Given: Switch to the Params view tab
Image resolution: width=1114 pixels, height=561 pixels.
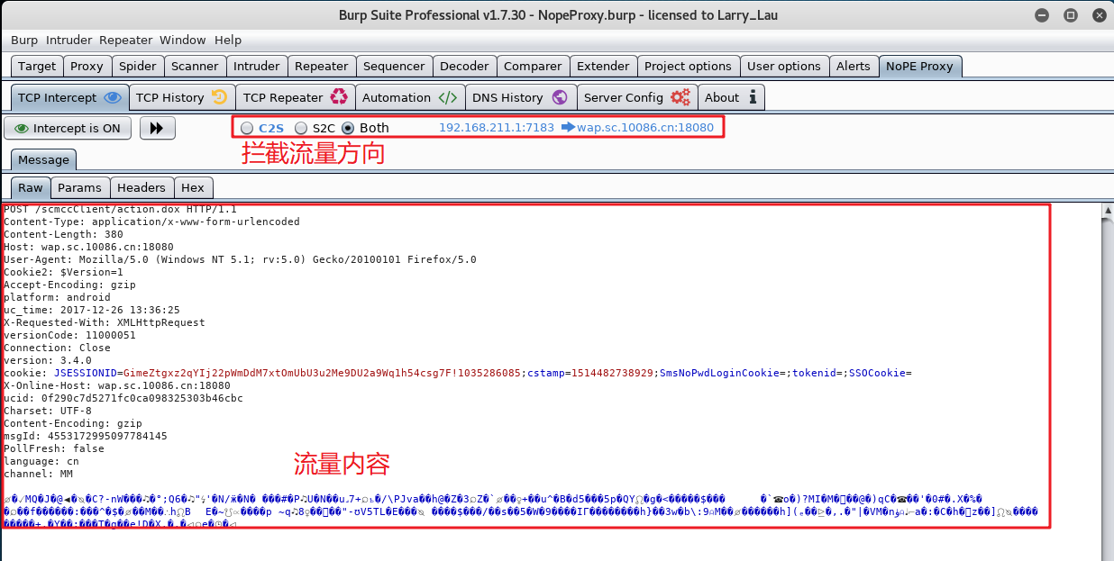Looking at the screenshot, I should point(80,187).
